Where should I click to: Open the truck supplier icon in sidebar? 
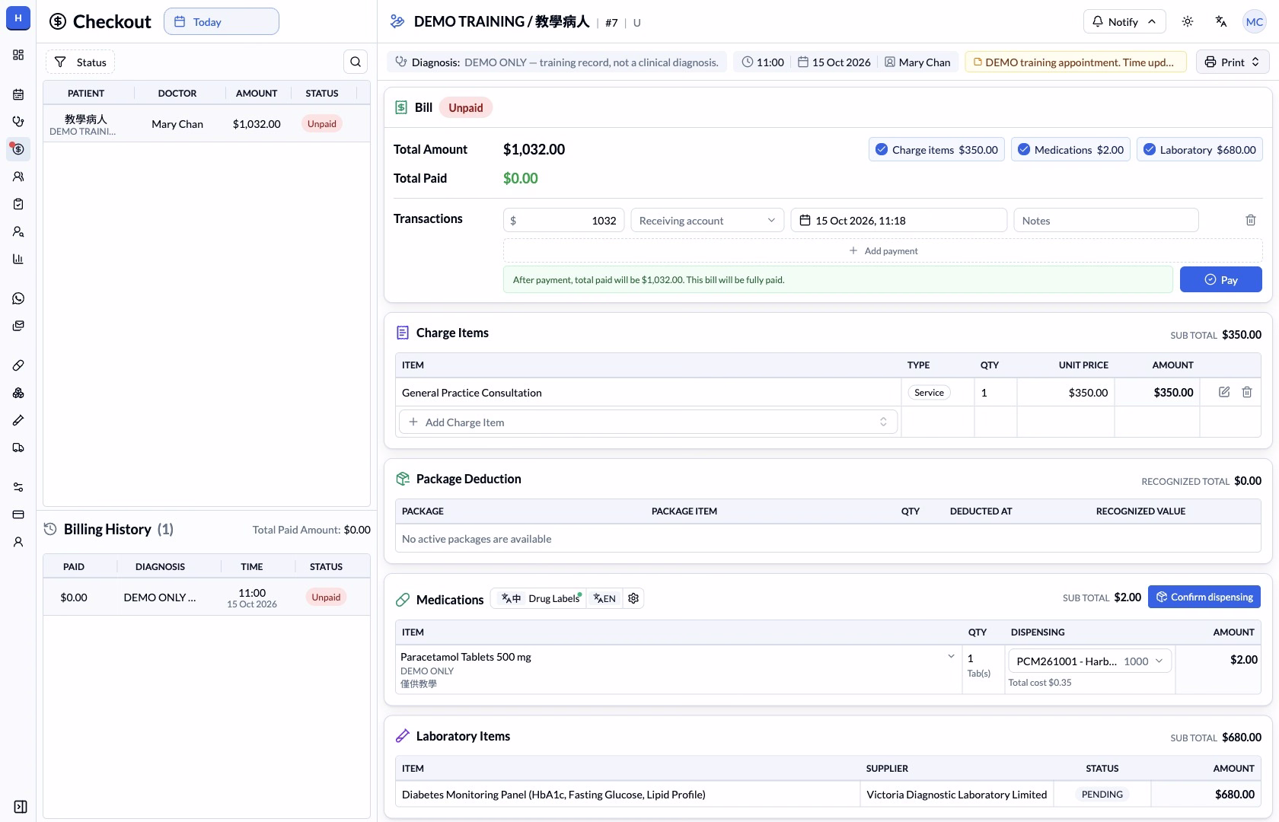click(x=18, y=448)
